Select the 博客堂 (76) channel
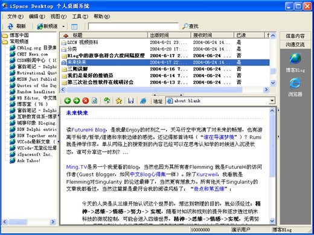The image size is (314, 235). [x=32, y=104]
